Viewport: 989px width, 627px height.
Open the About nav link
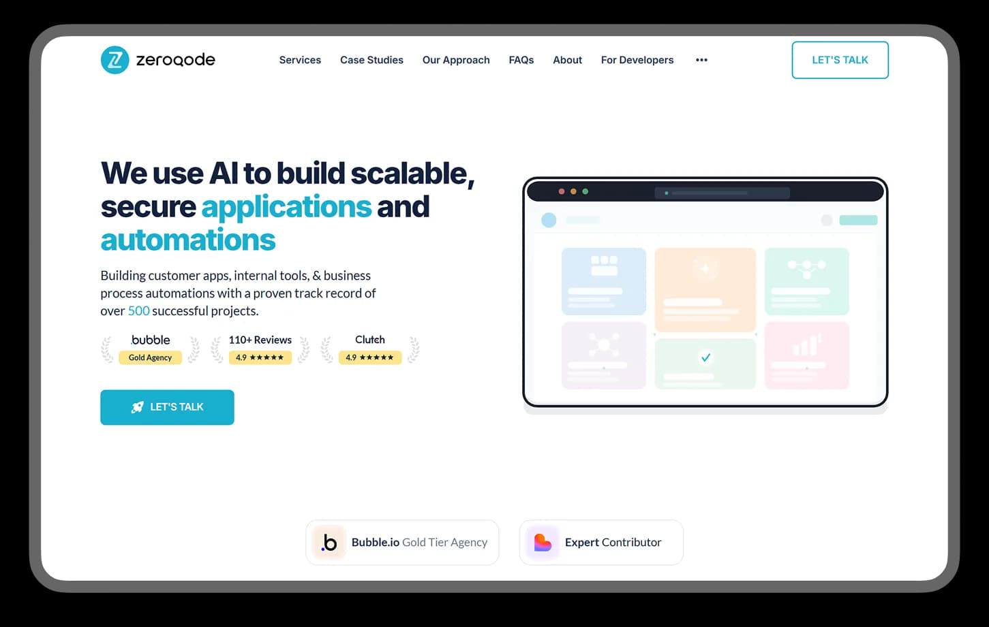[x=567, y=60]
